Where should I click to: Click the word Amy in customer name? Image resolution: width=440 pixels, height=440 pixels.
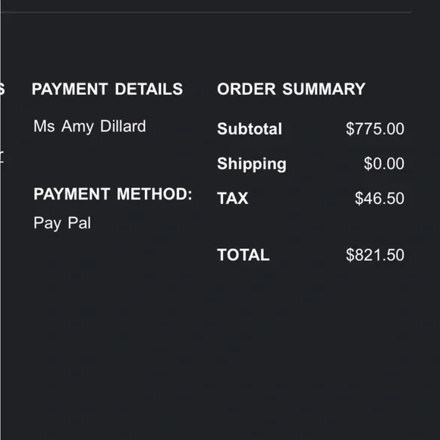coord(77,127)
